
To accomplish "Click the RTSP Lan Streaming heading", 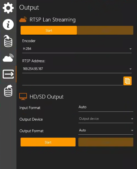I will coord(53,20).
